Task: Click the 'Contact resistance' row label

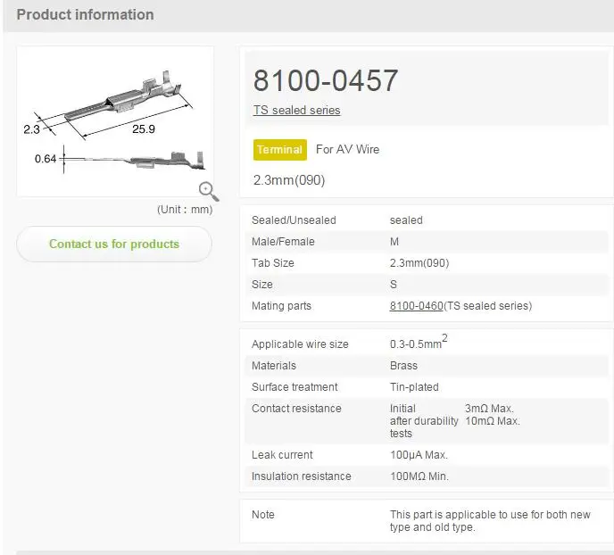Action: tap(296, 409)
